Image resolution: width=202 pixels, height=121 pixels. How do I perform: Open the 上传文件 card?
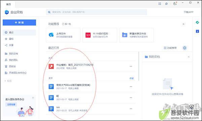[63, 35]
